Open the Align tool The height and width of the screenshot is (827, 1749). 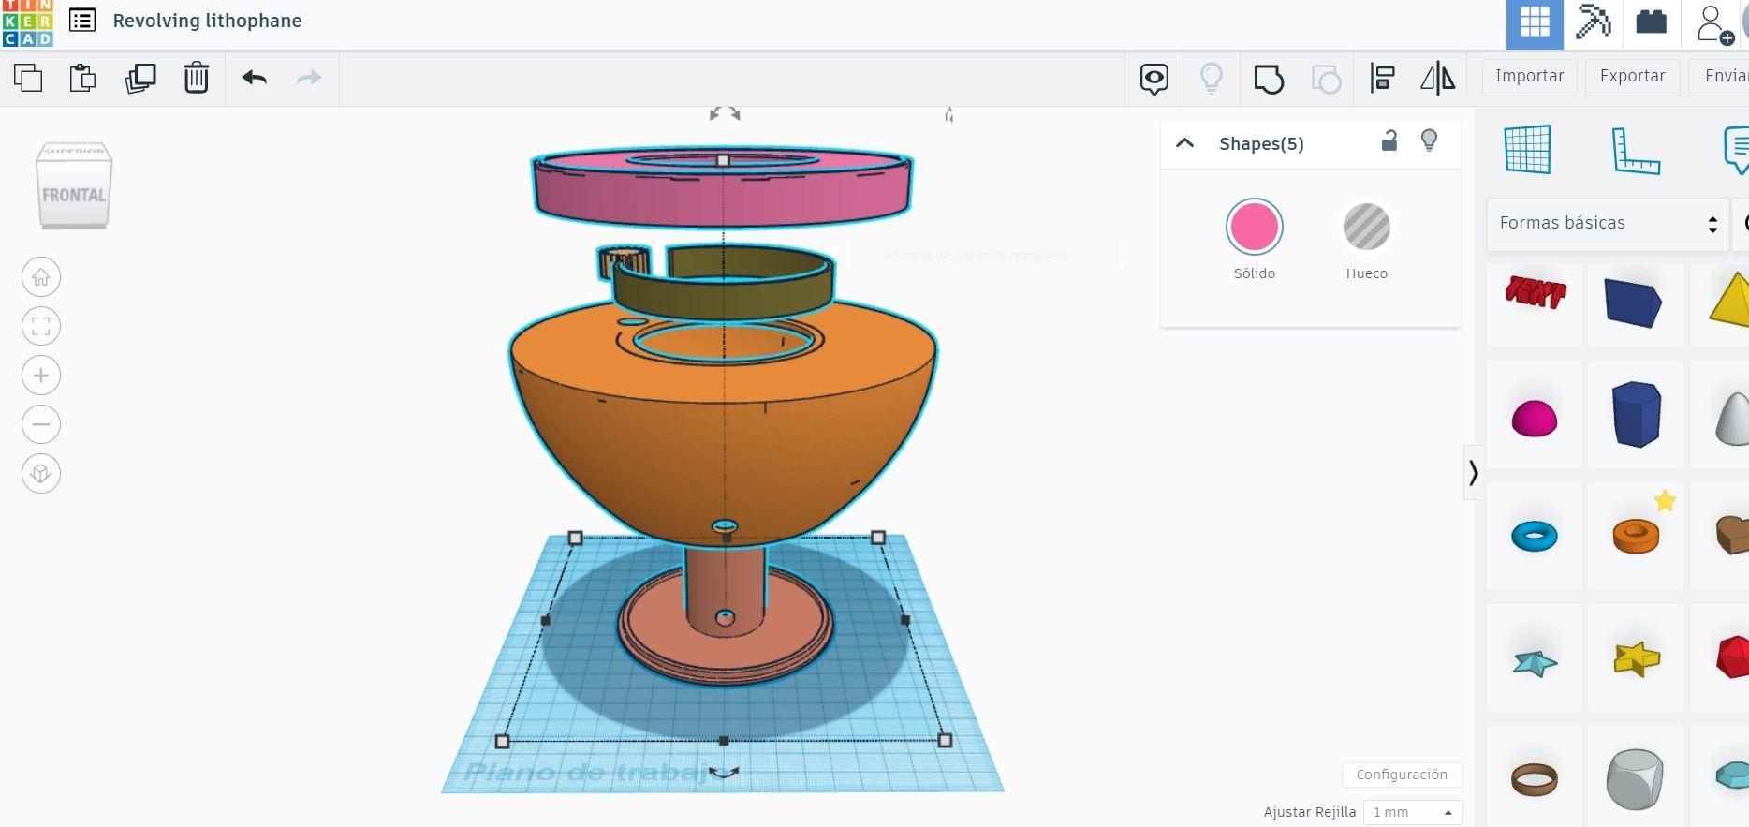(1382, 79)
